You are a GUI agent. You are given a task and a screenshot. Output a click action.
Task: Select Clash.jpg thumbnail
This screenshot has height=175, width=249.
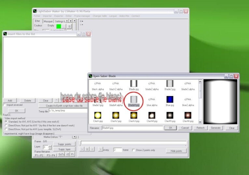point(98,115)
